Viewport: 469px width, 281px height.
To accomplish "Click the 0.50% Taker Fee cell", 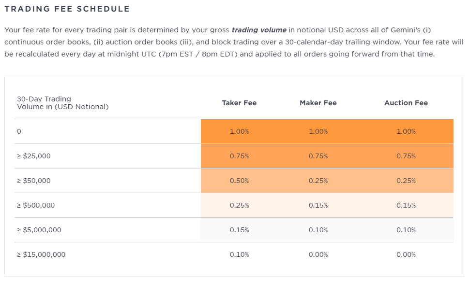I will 239,181.
